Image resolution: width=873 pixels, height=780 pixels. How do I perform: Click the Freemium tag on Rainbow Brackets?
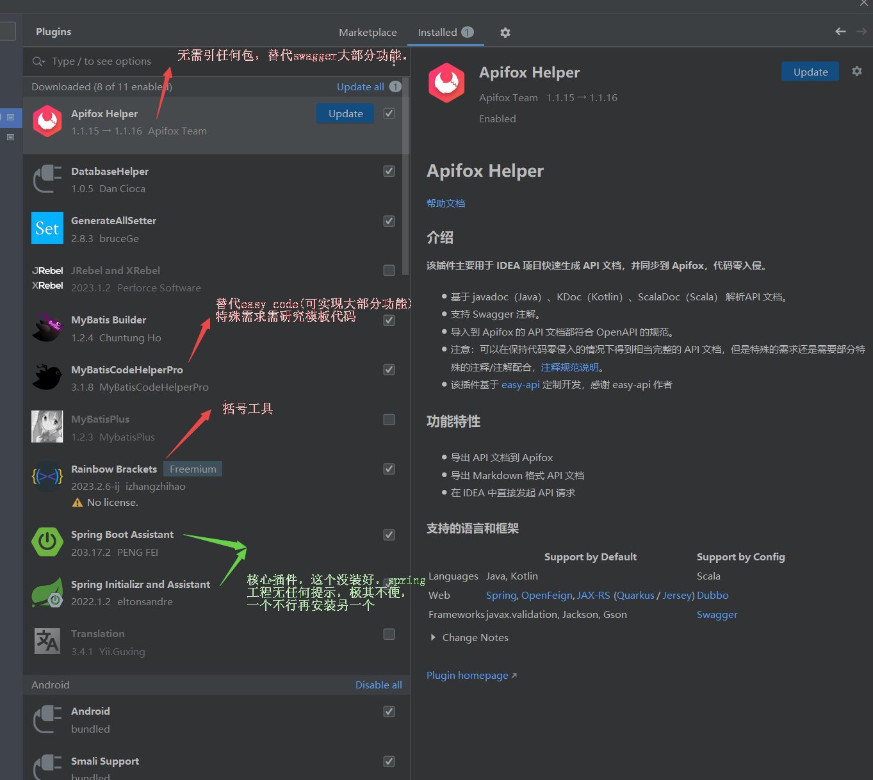click(193, 469)
